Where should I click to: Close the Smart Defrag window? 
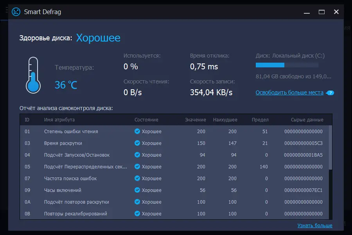pos(336,12)
